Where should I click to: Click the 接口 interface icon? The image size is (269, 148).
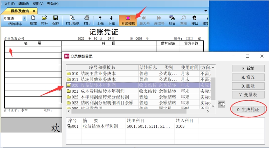pyautogui.click(x=195, y=20)
